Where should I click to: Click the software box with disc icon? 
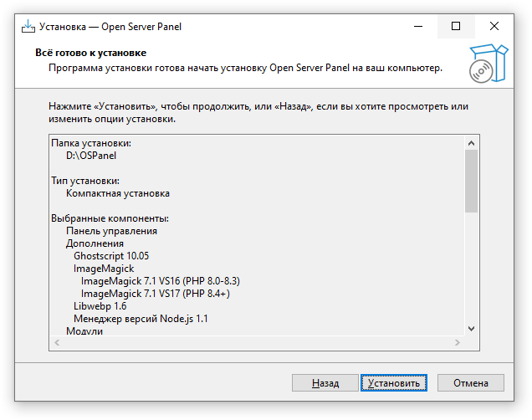coord(489,64)
